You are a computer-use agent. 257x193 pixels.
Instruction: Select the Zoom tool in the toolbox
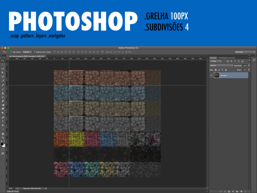click(3, 138)
